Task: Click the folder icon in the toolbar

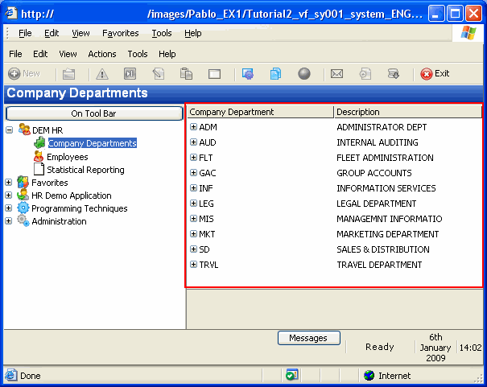Action: point(68,74)
